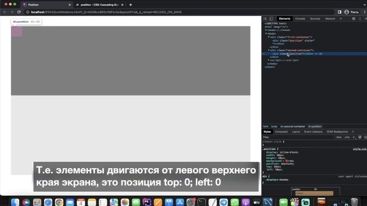This screenshot has height=206, width=367.
Task: Open a new browser tab
Action: [x=131, y=5]
